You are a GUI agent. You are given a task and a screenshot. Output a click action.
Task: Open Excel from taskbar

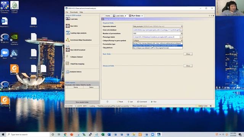(x=103, y=134)
